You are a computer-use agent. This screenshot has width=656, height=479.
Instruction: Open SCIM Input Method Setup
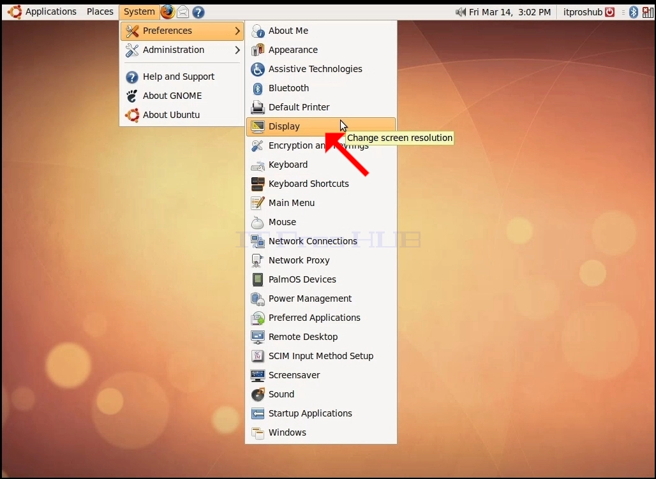[x=321, y=356]
